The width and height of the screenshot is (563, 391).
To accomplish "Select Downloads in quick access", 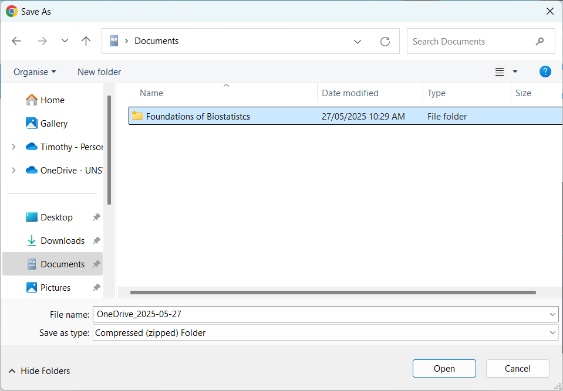I will 62,241.
